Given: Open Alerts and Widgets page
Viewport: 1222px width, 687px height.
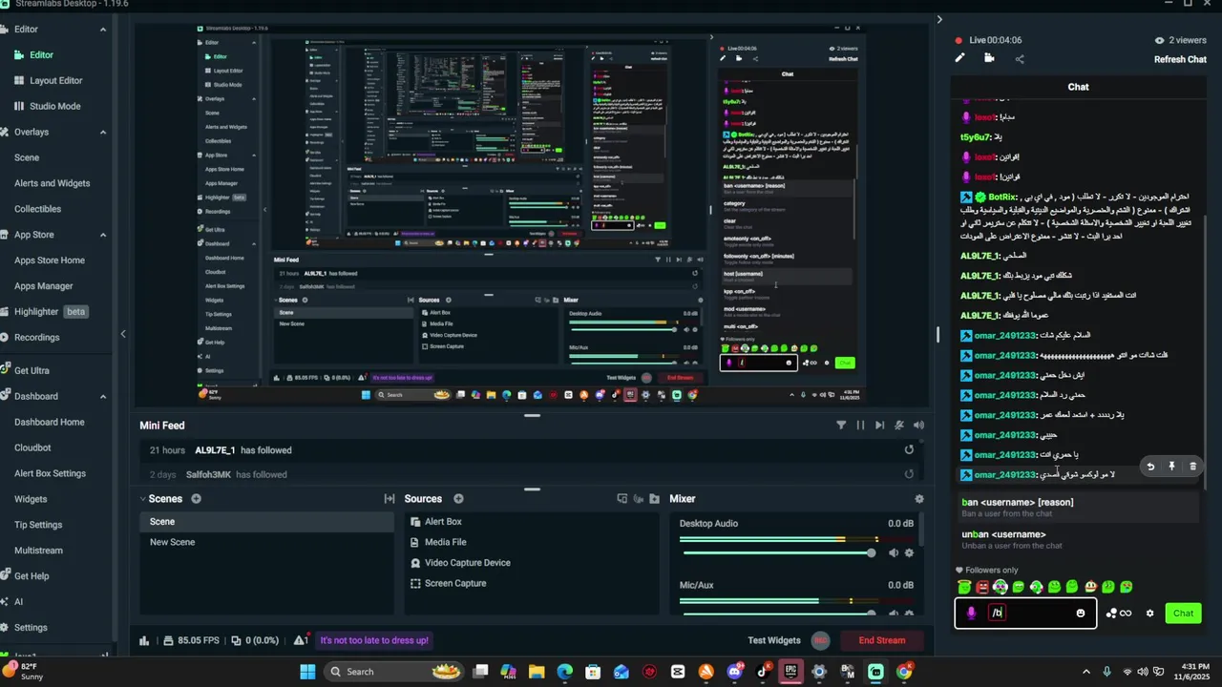Looking at the screenshot, I should 52,183.
